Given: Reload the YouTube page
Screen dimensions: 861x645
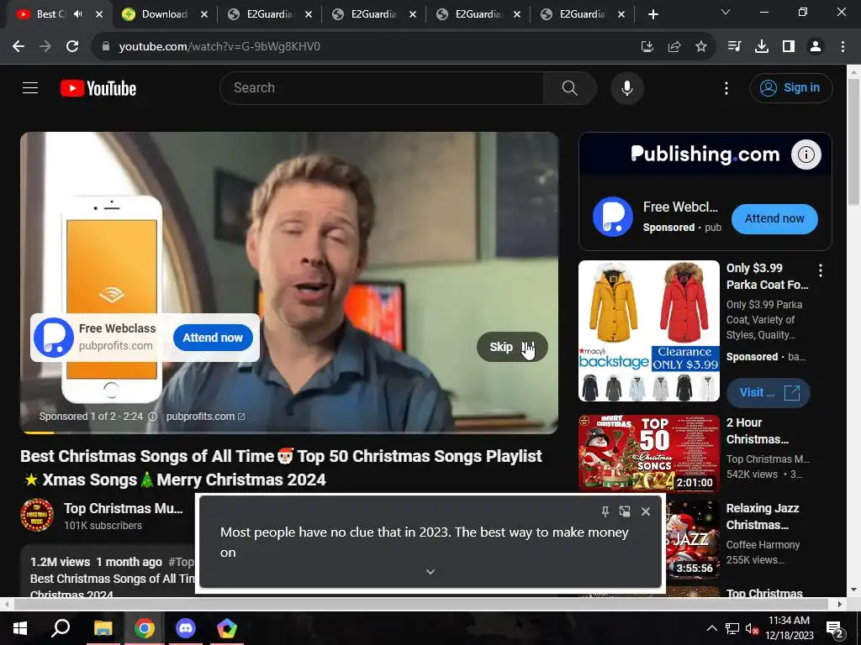Looking at the screenshot, I should [72, 47].
